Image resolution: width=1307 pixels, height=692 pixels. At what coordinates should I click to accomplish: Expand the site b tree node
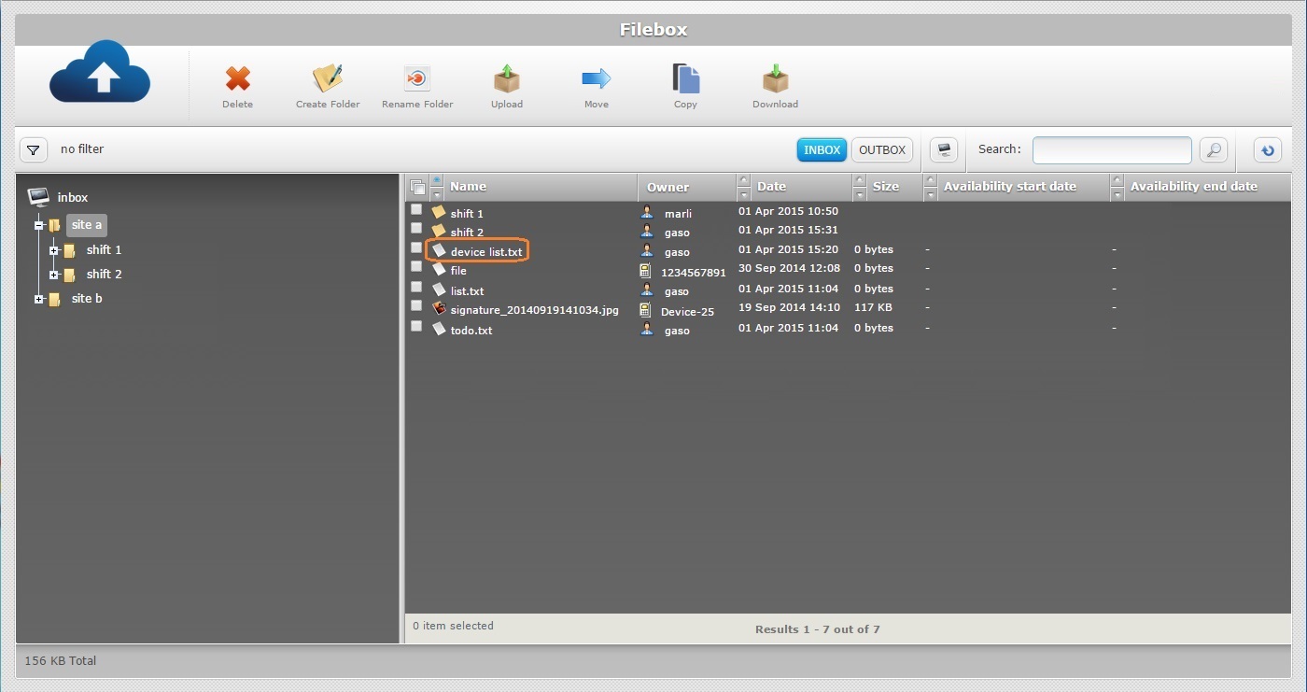click(x=39, y=299)
